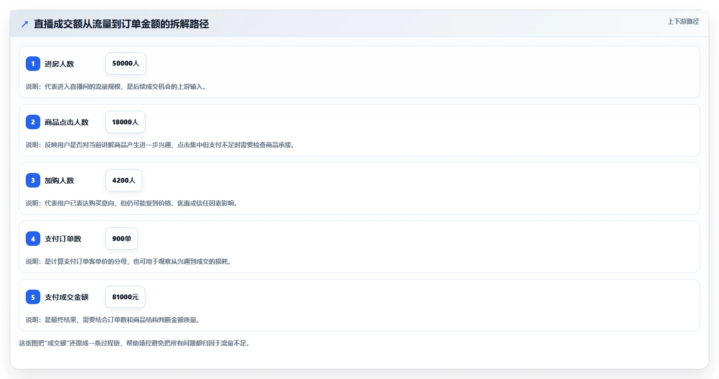Select the step 5 number badge

pos(33,297)
